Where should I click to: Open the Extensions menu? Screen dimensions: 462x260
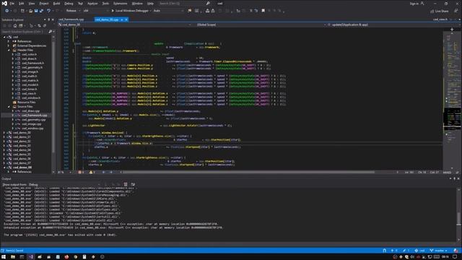(x=121, y=4)
